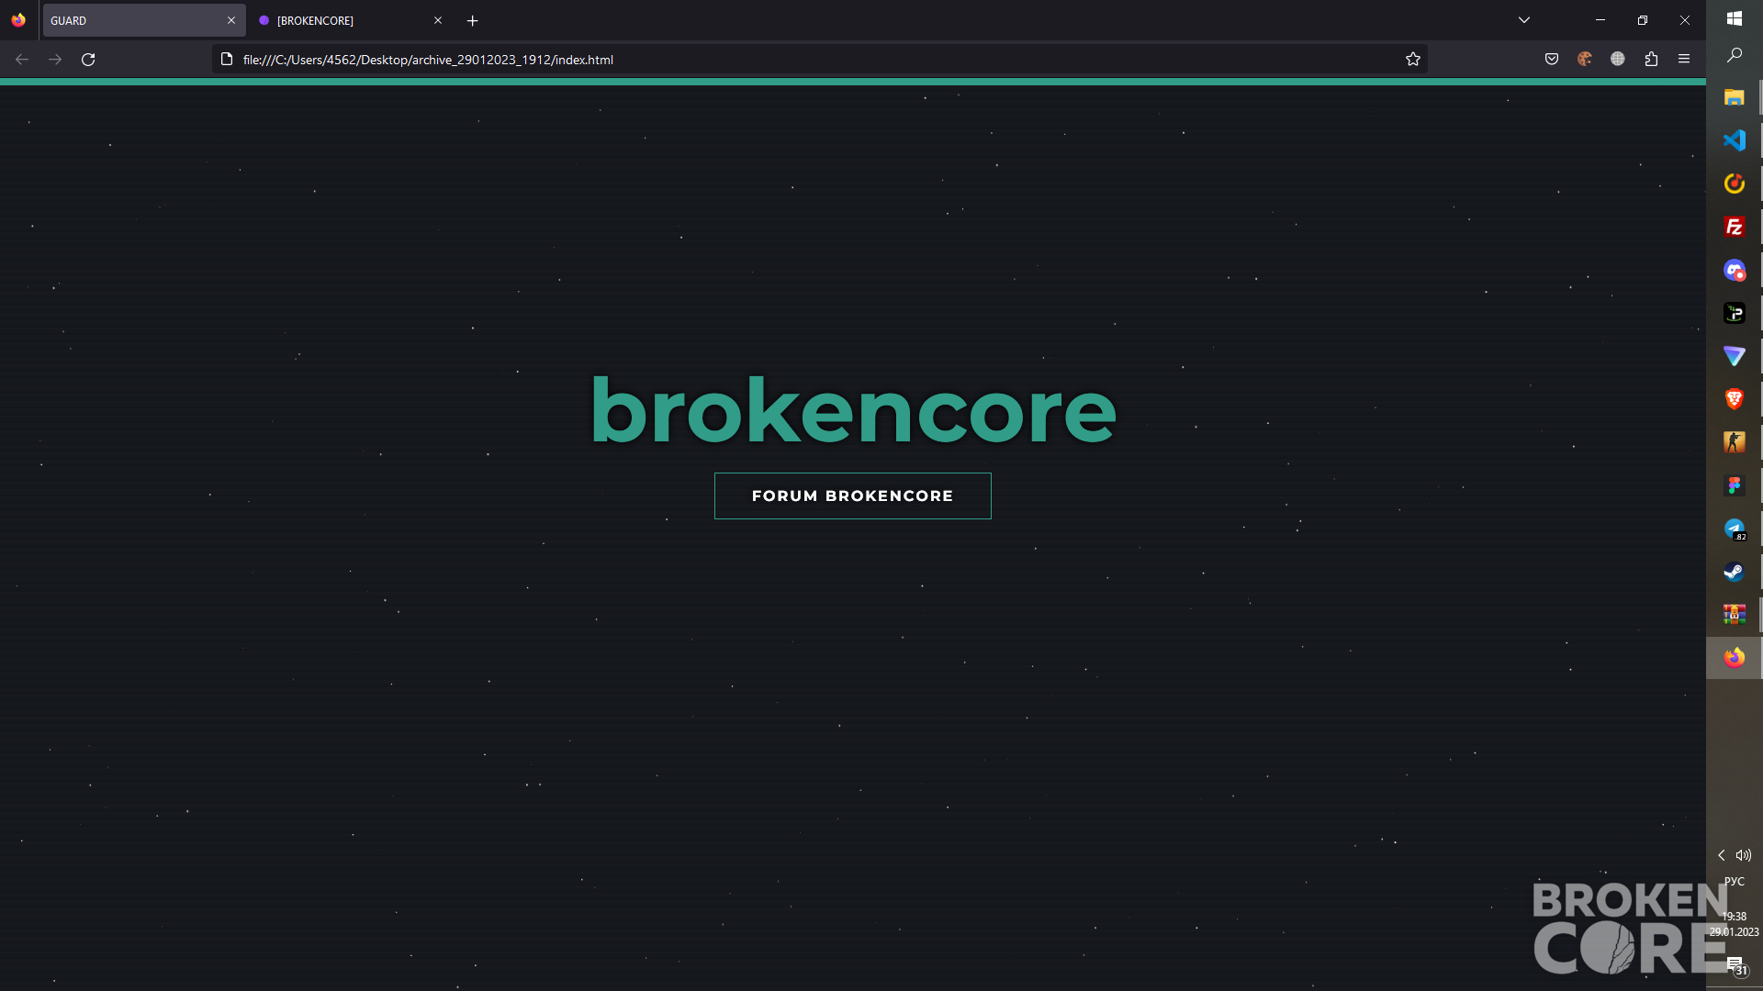Expand the list all tabs dropdown
Screen dimensions: 1763x991
(x=1524, y=20)
